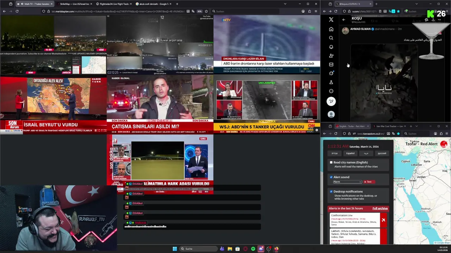
Task: Enable Read city names (English) checkbox
Action: 331,162
